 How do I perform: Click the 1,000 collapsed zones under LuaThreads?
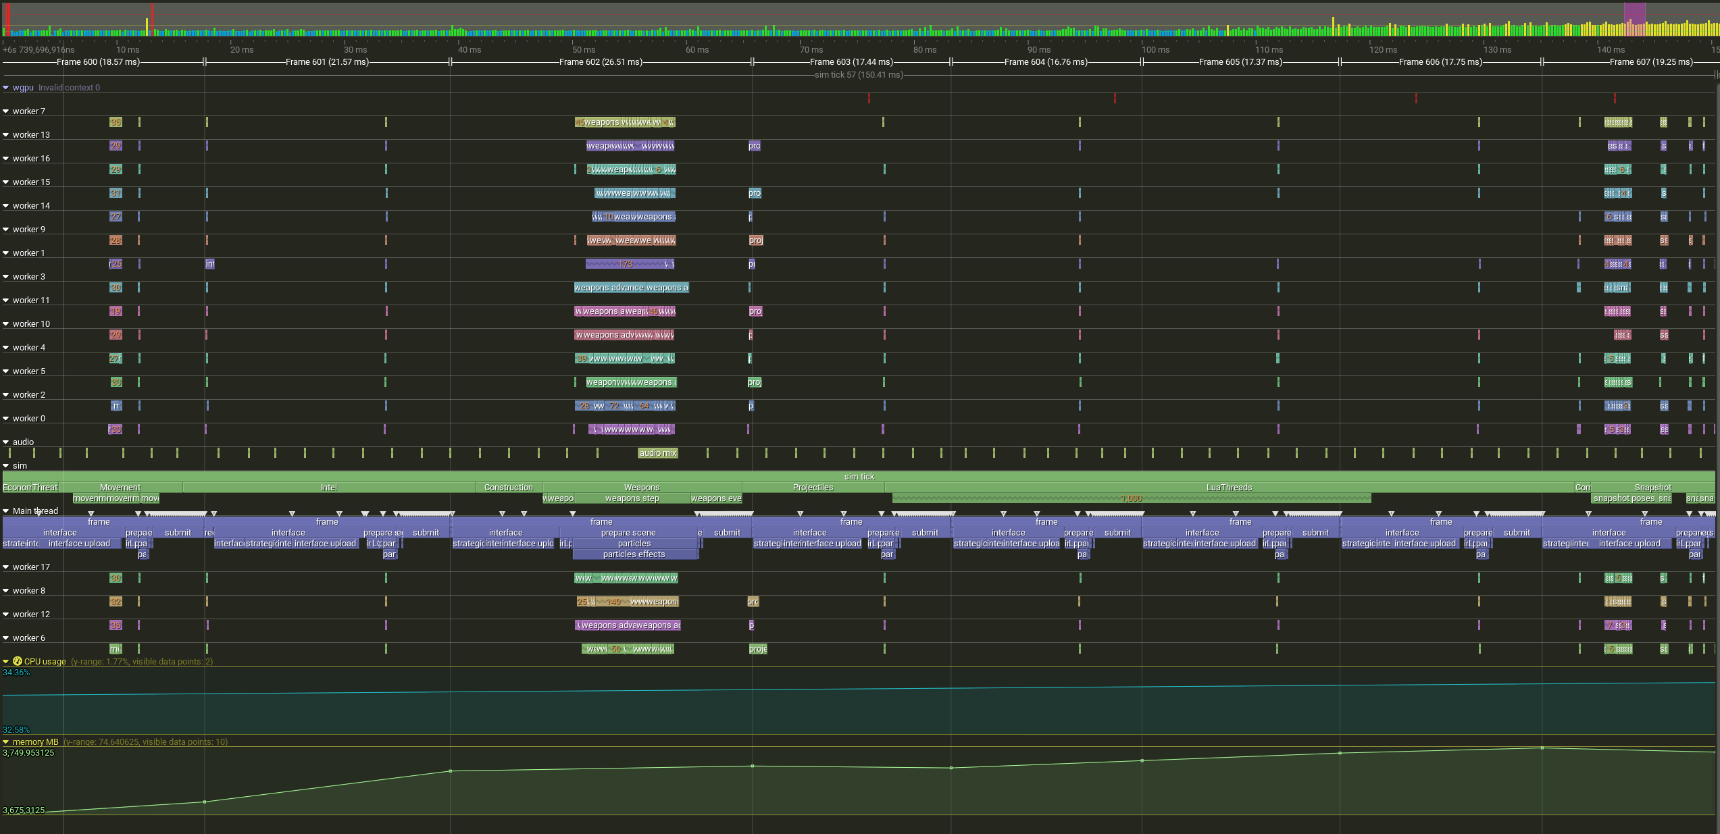click(1132, 498)
